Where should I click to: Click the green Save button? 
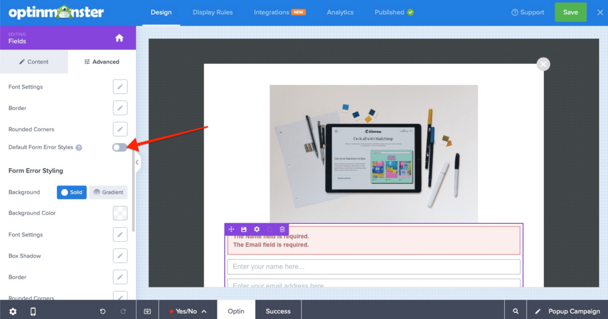(571, 12)
